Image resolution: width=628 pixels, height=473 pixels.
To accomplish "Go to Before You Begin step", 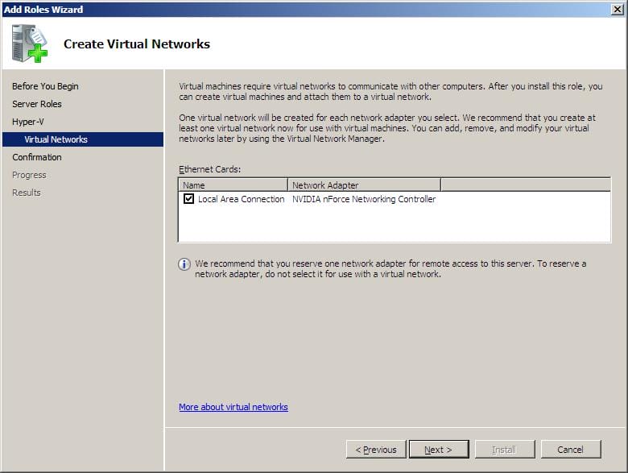I will coord(45,86).
